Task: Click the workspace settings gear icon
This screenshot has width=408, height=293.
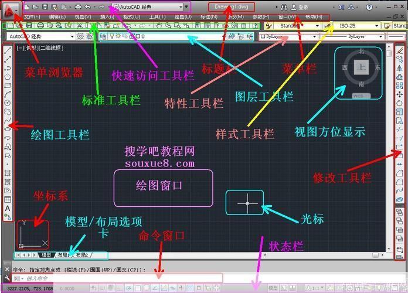Action: tap(80, 36)
